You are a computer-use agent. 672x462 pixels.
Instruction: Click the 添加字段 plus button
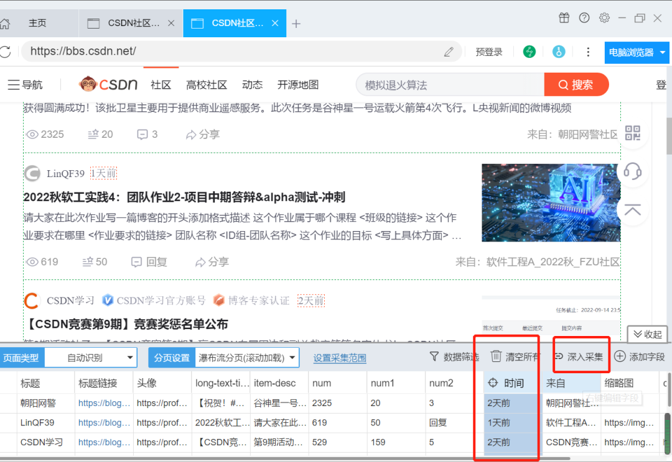pyautogui.click(x=640, y=356)
